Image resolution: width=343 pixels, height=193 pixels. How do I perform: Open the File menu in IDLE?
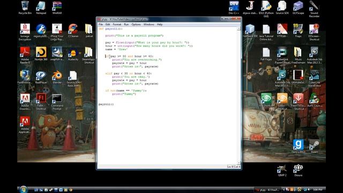coord(101,24)
